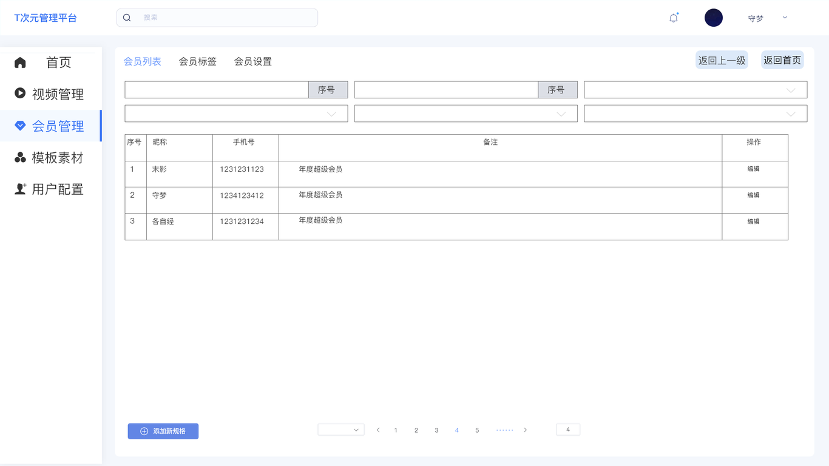Click nickname 各自经 in table
The image size is (829, 466).
[x=163, y=221]
